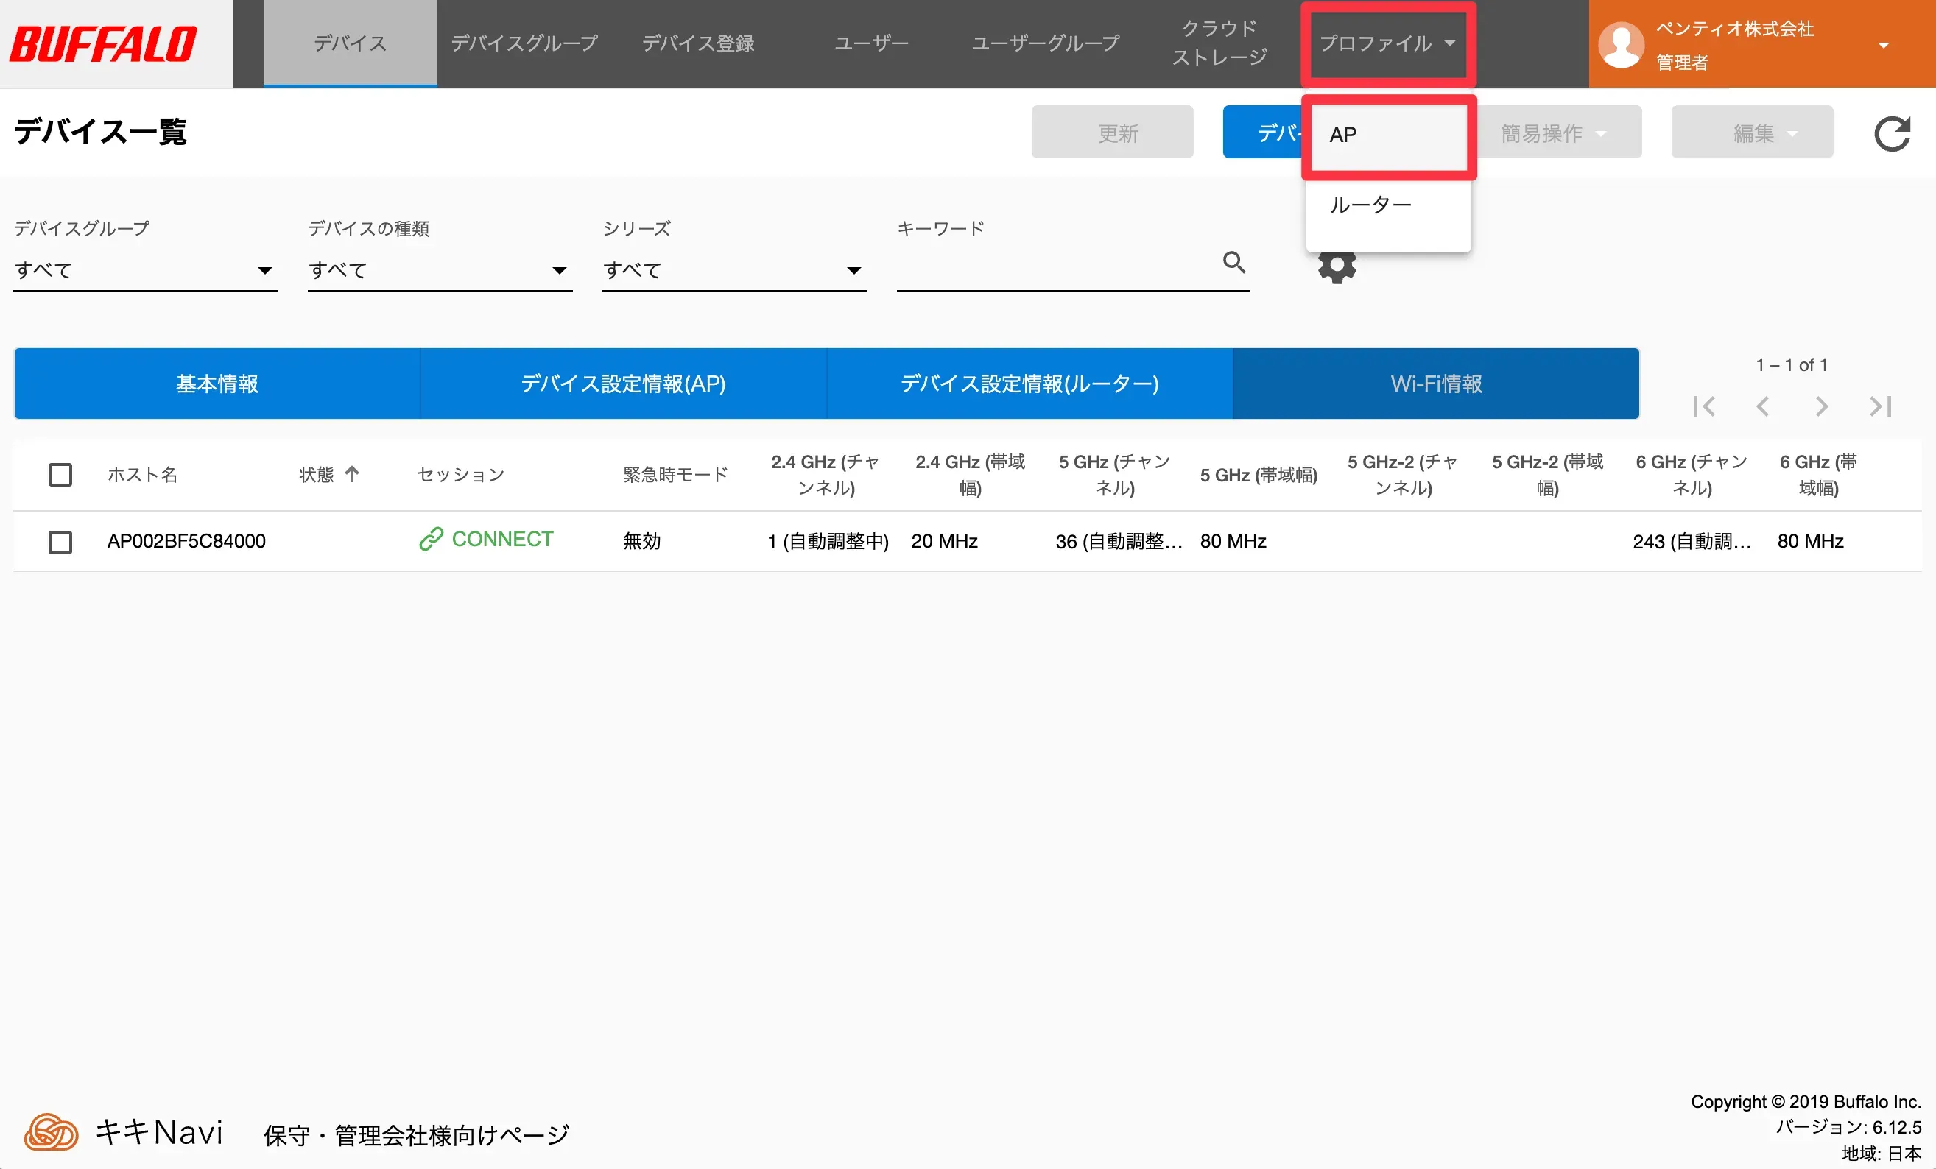Toggle the select-all header checkbox
This screenshot has width=1936, height=1169.
tap(60, 475)
